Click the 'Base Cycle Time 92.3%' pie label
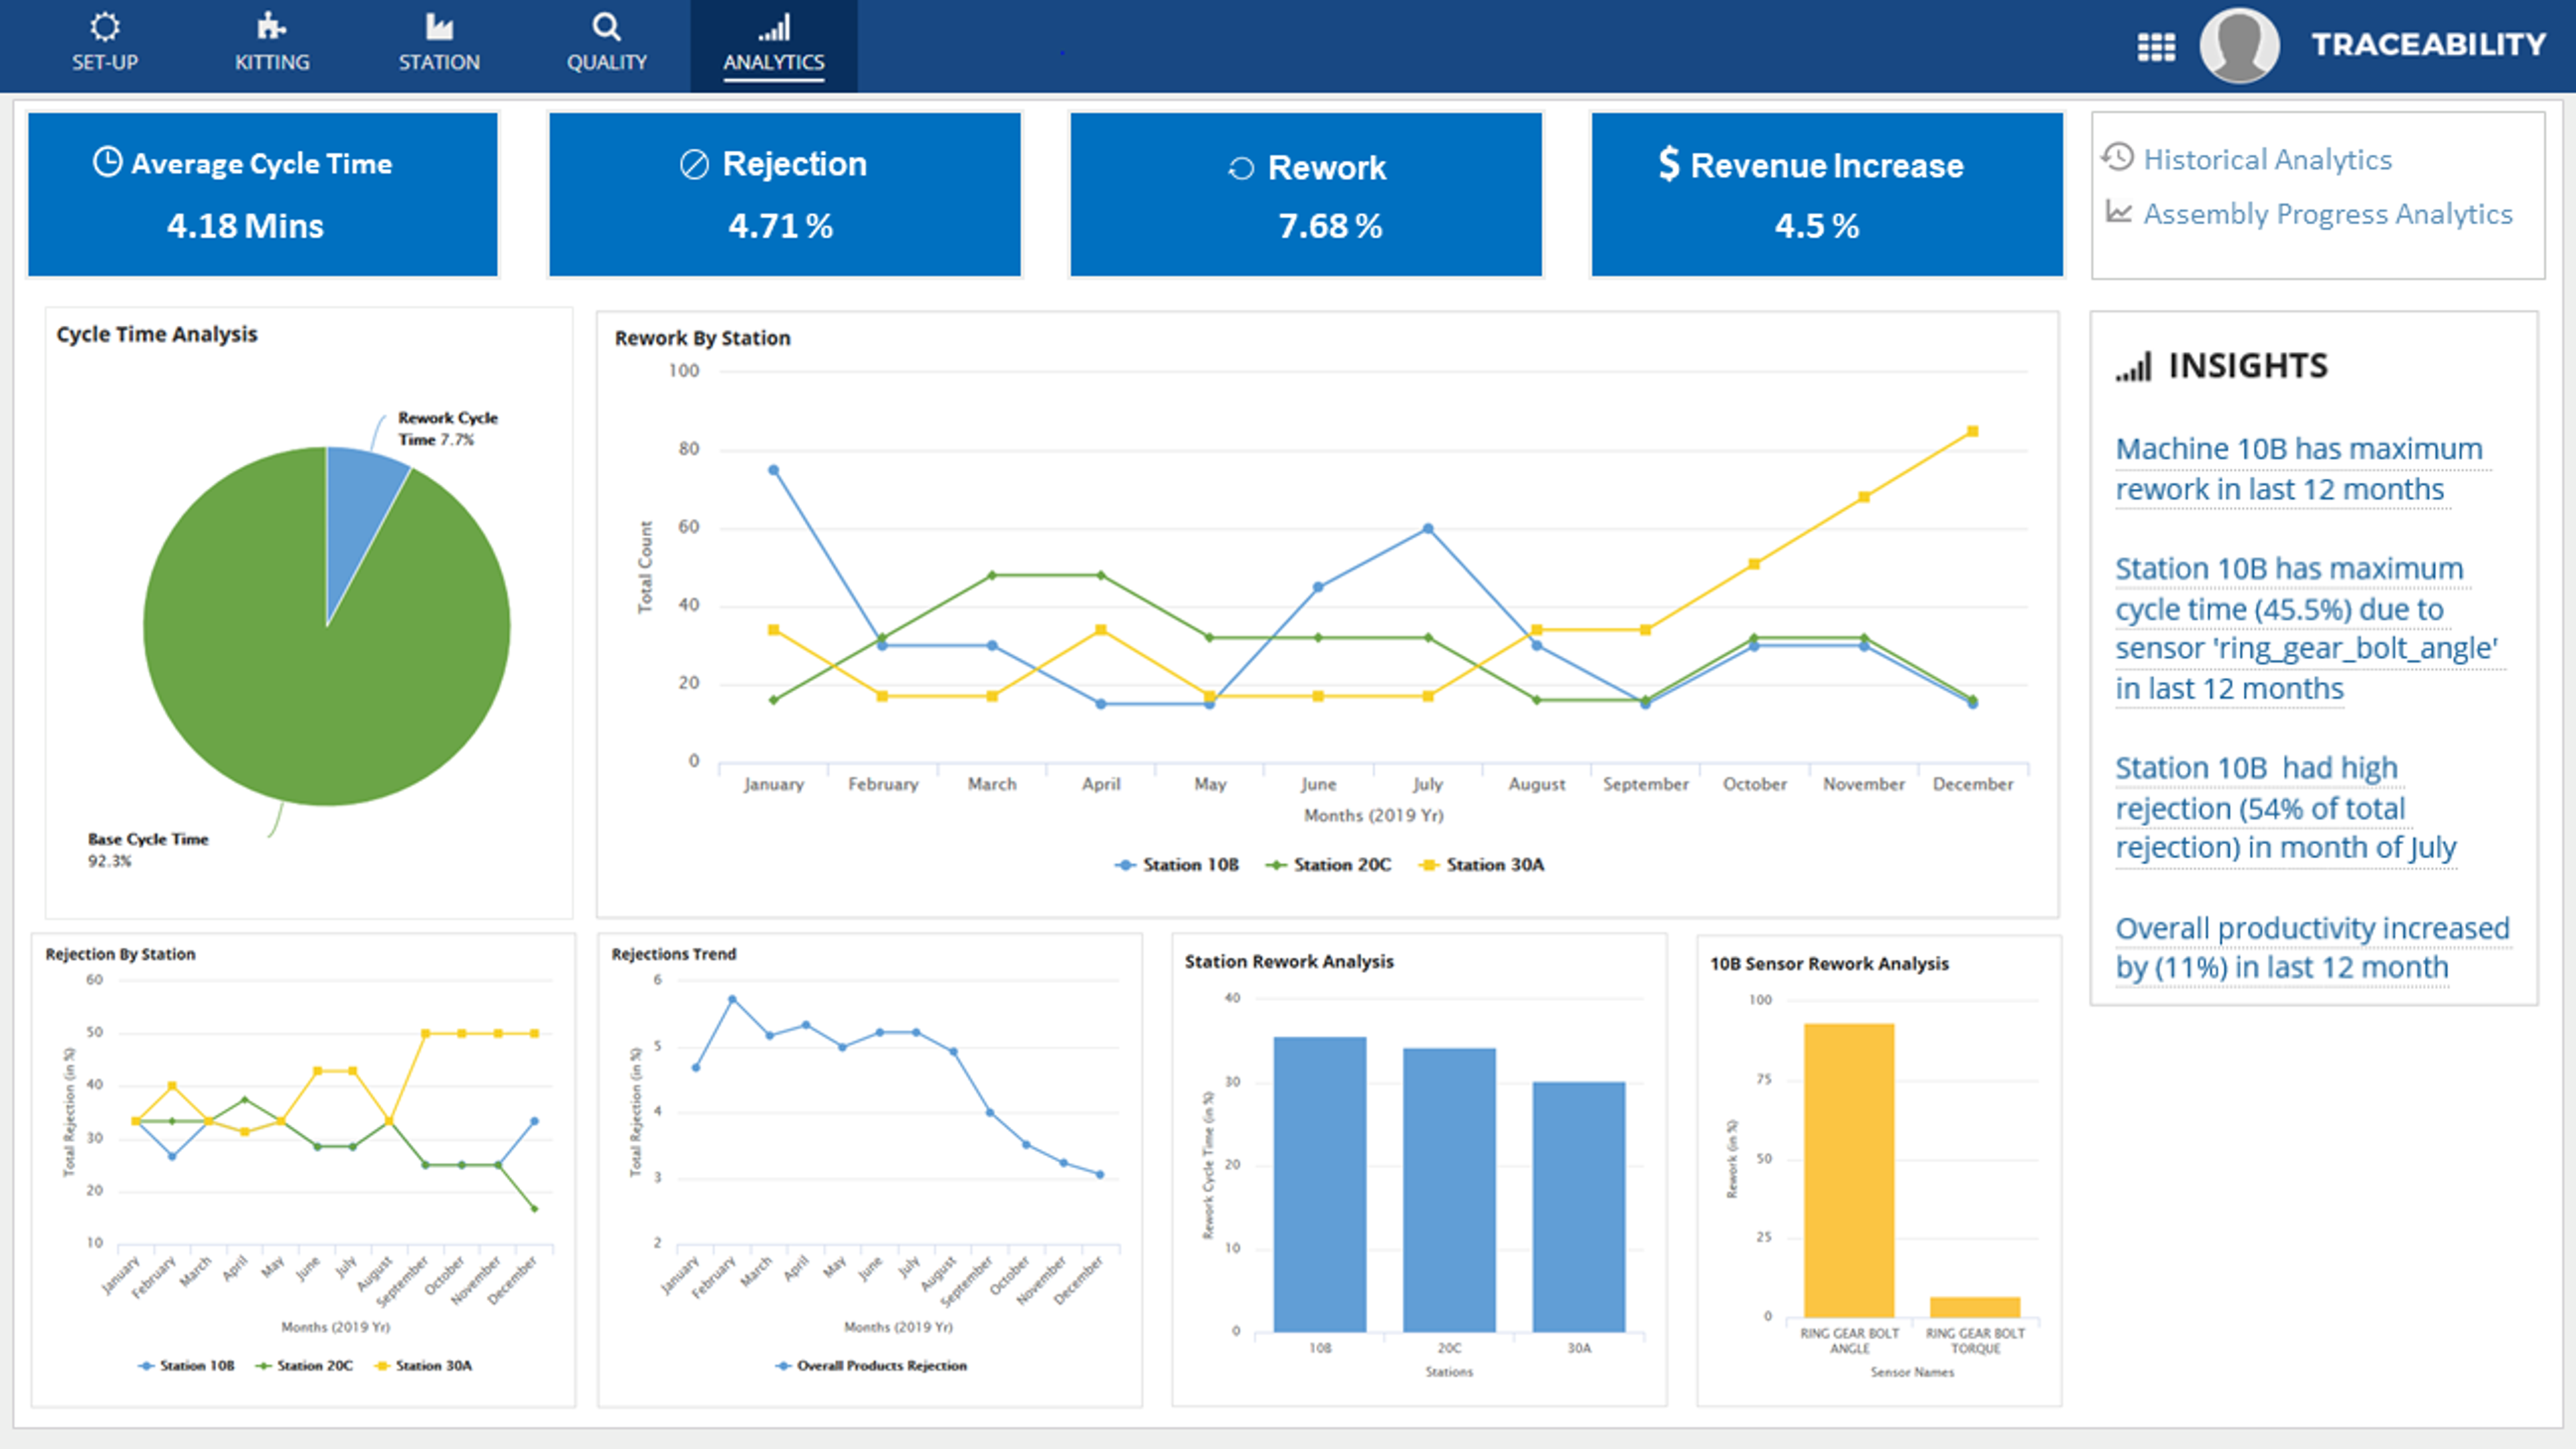The height and width of the screenshot is (1449, 2576). [148, 850]
